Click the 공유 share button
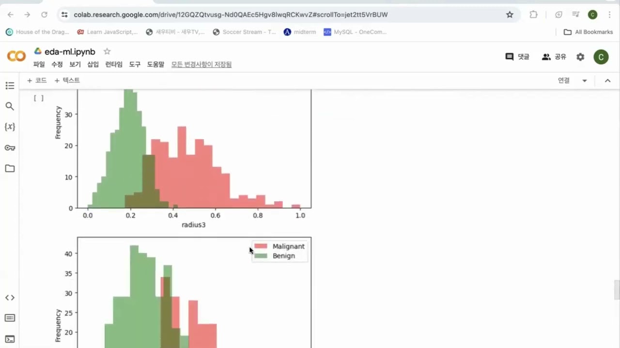620x348 pixels. pos(554,57)
